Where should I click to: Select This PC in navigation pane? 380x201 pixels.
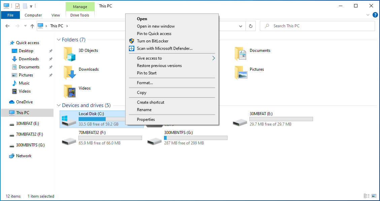(x=27, y=113)
